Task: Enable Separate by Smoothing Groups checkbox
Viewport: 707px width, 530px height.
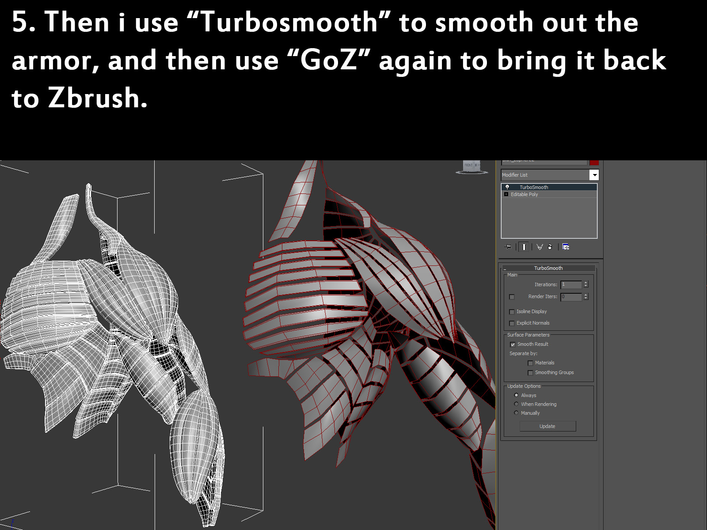Action: [530, 373]
